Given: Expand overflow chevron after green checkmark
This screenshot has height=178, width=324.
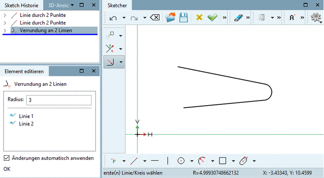Looking at the screenshot, I should pyautogui.click(x=225, y=18).
